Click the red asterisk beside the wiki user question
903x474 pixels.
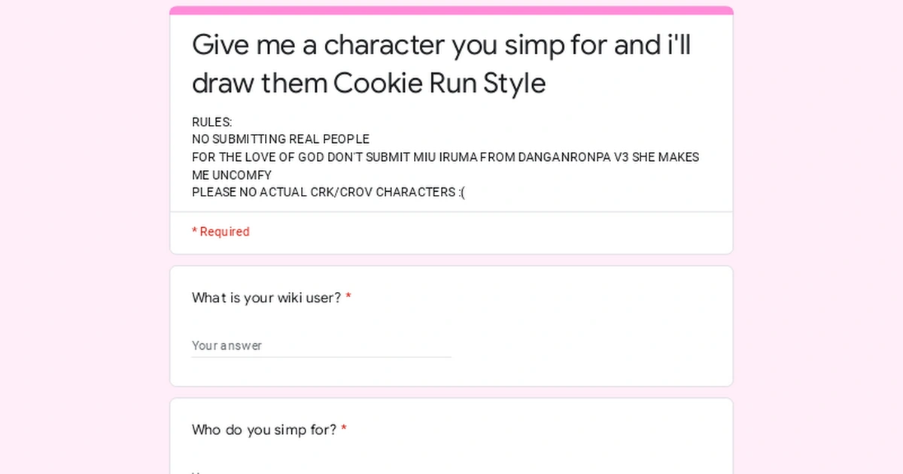[x=348, y=296]
